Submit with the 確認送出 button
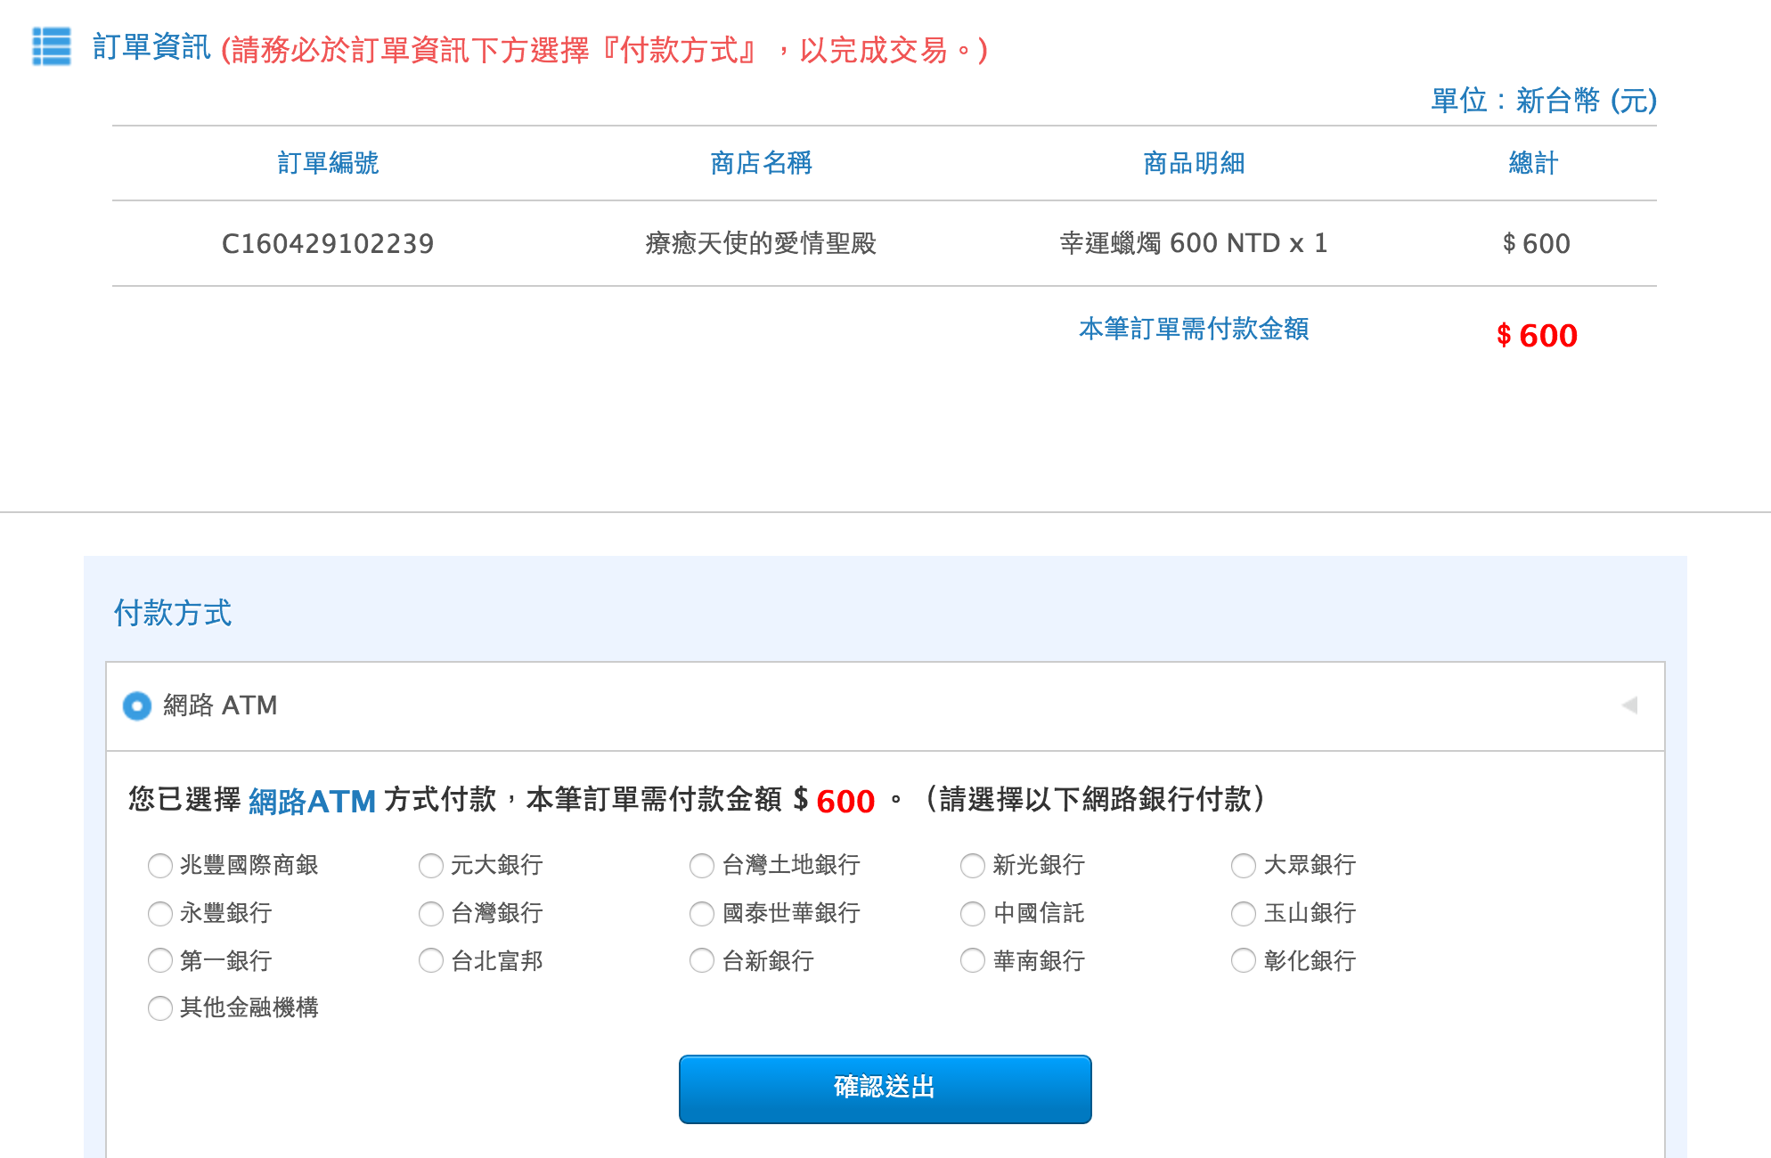 (x=885, y=1089)
